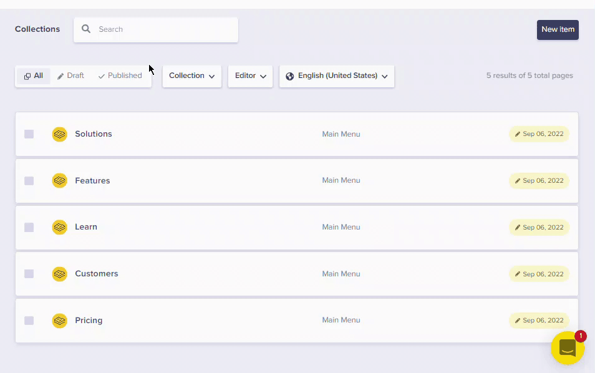Show only Published items tab

pyautogui.click(x=120, y=76)
